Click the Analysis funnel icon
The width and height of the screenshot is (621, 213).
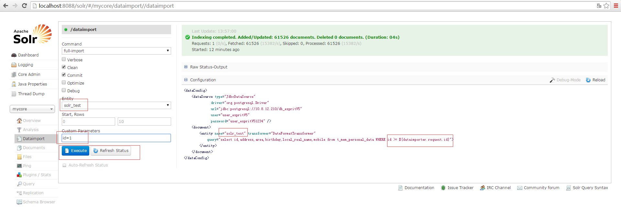tap(19, 130)
